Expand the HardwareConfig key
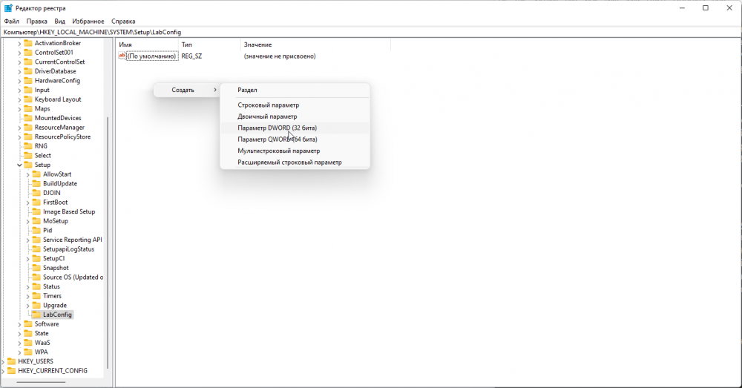The image size is (742, 388). [19, 81]
